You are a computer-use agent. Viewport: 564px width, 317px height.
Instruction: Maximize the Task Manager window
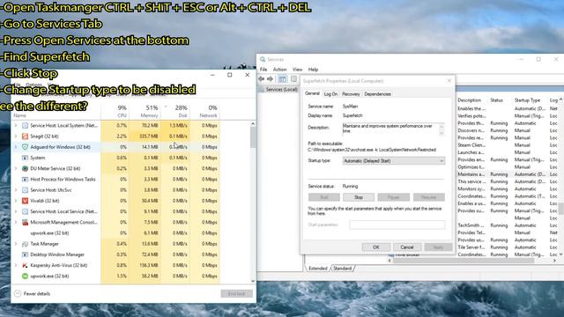point(229,75)
